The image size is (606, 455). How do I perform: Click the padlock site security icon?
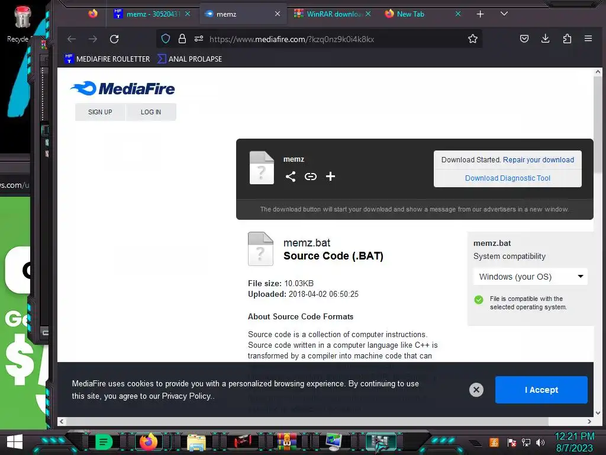tap(182, 39)
